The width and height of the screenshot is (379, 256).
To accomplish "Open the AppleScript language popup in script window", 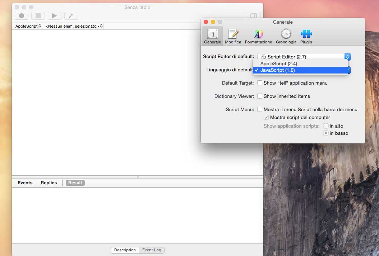I will click(x=28, y=26).
